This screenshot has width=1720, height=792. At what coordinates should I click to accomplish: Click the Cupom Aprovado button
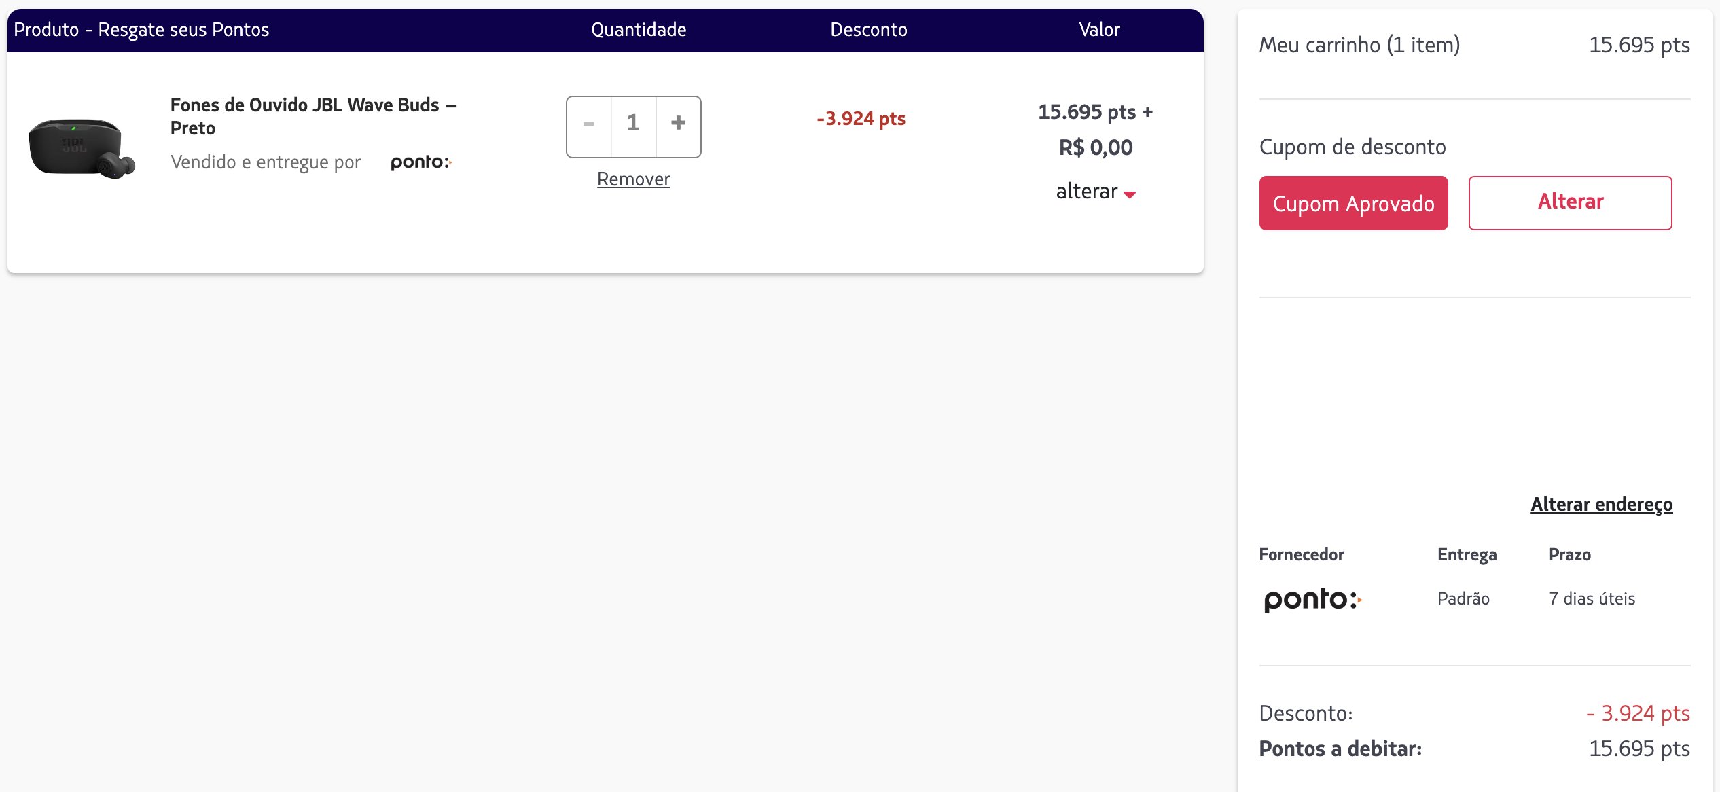coord(1353,203)
